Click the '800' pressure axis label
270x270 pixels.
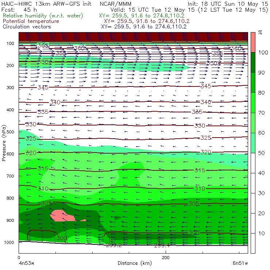click(x=10, y=198)
